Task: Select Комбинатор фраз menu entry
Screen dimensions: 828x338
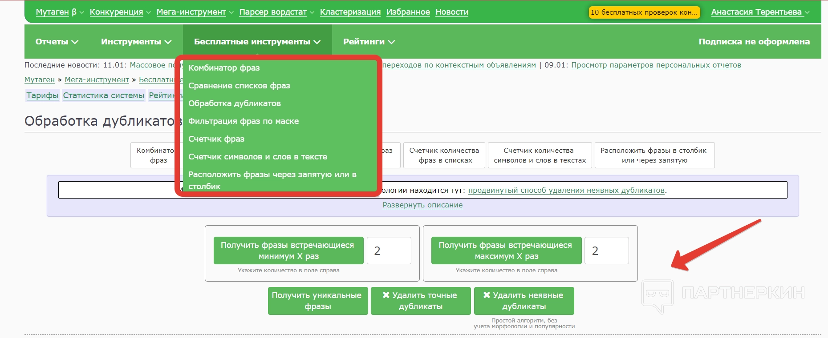Action: pos(224,68)
